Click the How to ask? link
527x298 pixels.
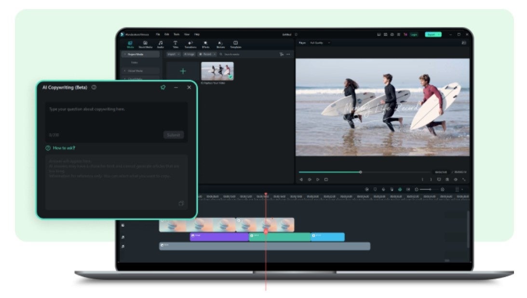64,148
